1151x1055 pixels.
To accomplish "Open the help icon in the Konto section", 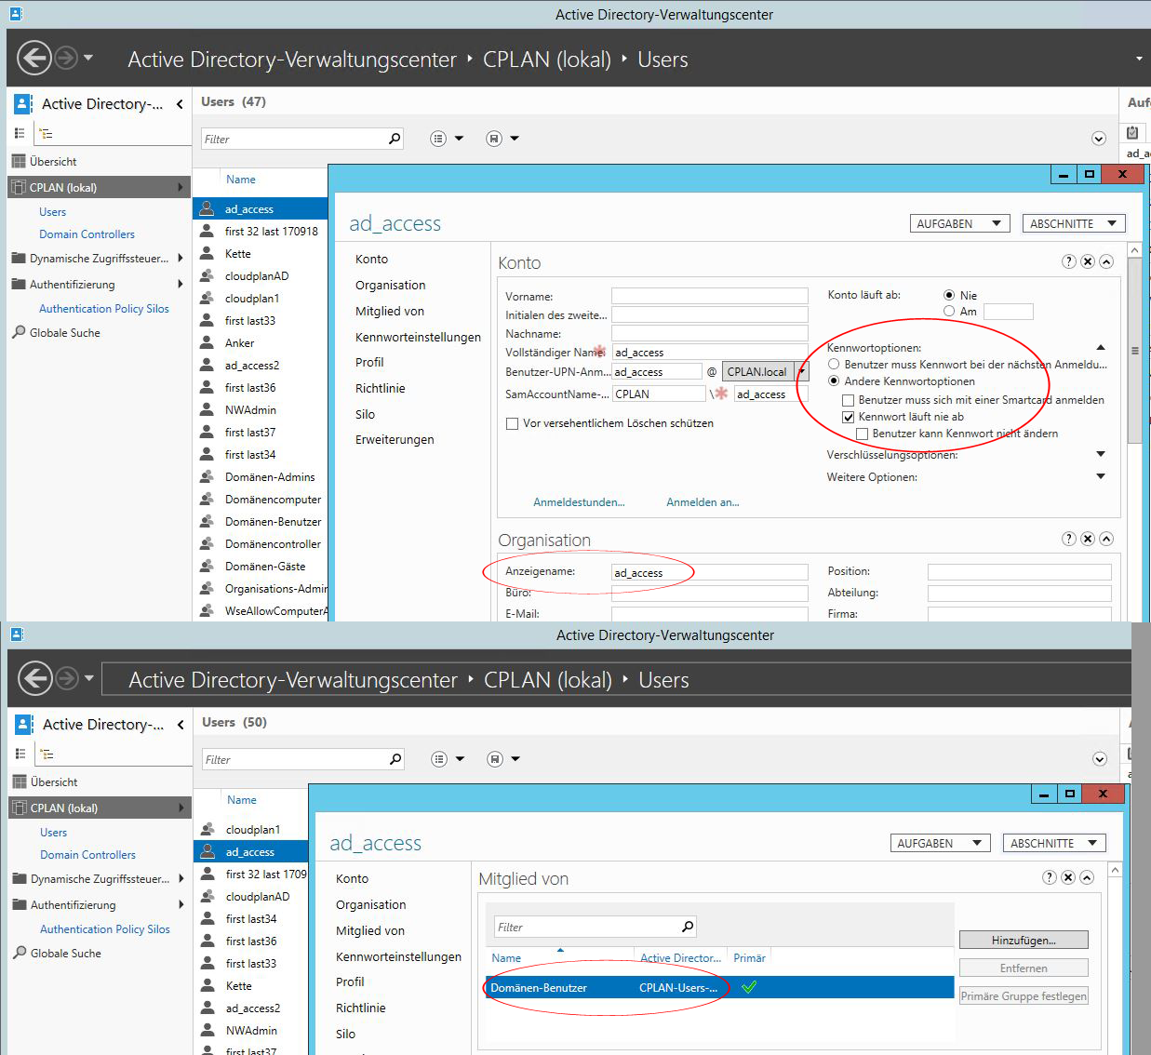I will click(x=1068, y=261).
